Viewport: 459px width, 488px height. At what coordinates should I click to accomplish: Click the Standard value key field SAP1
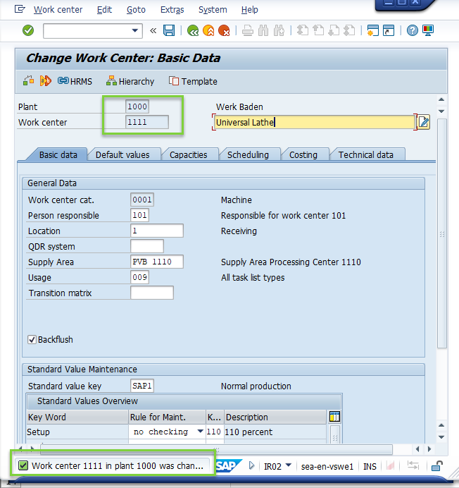(142, 386)
